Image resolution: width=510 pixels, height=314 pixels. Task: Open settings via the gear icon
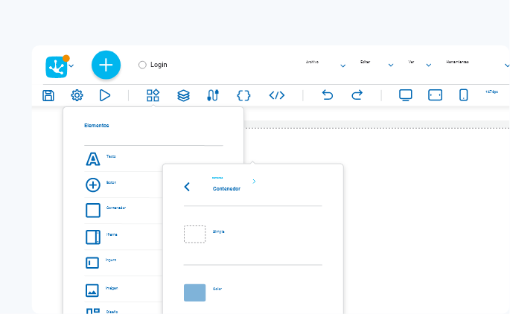coord(77,95)
